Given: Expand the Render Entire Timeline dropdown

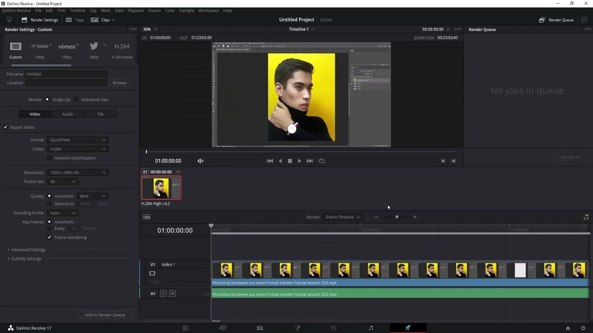Looking at the screenshot, I should [x=343, y=217].
